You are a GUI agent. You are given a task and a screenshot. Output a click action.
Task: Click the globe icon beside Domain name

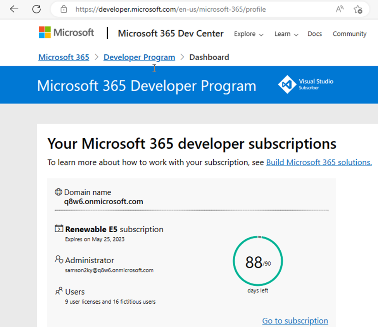(58, 192)
